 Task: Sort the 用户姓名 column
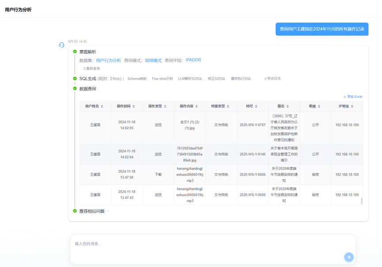pos(102,106)
